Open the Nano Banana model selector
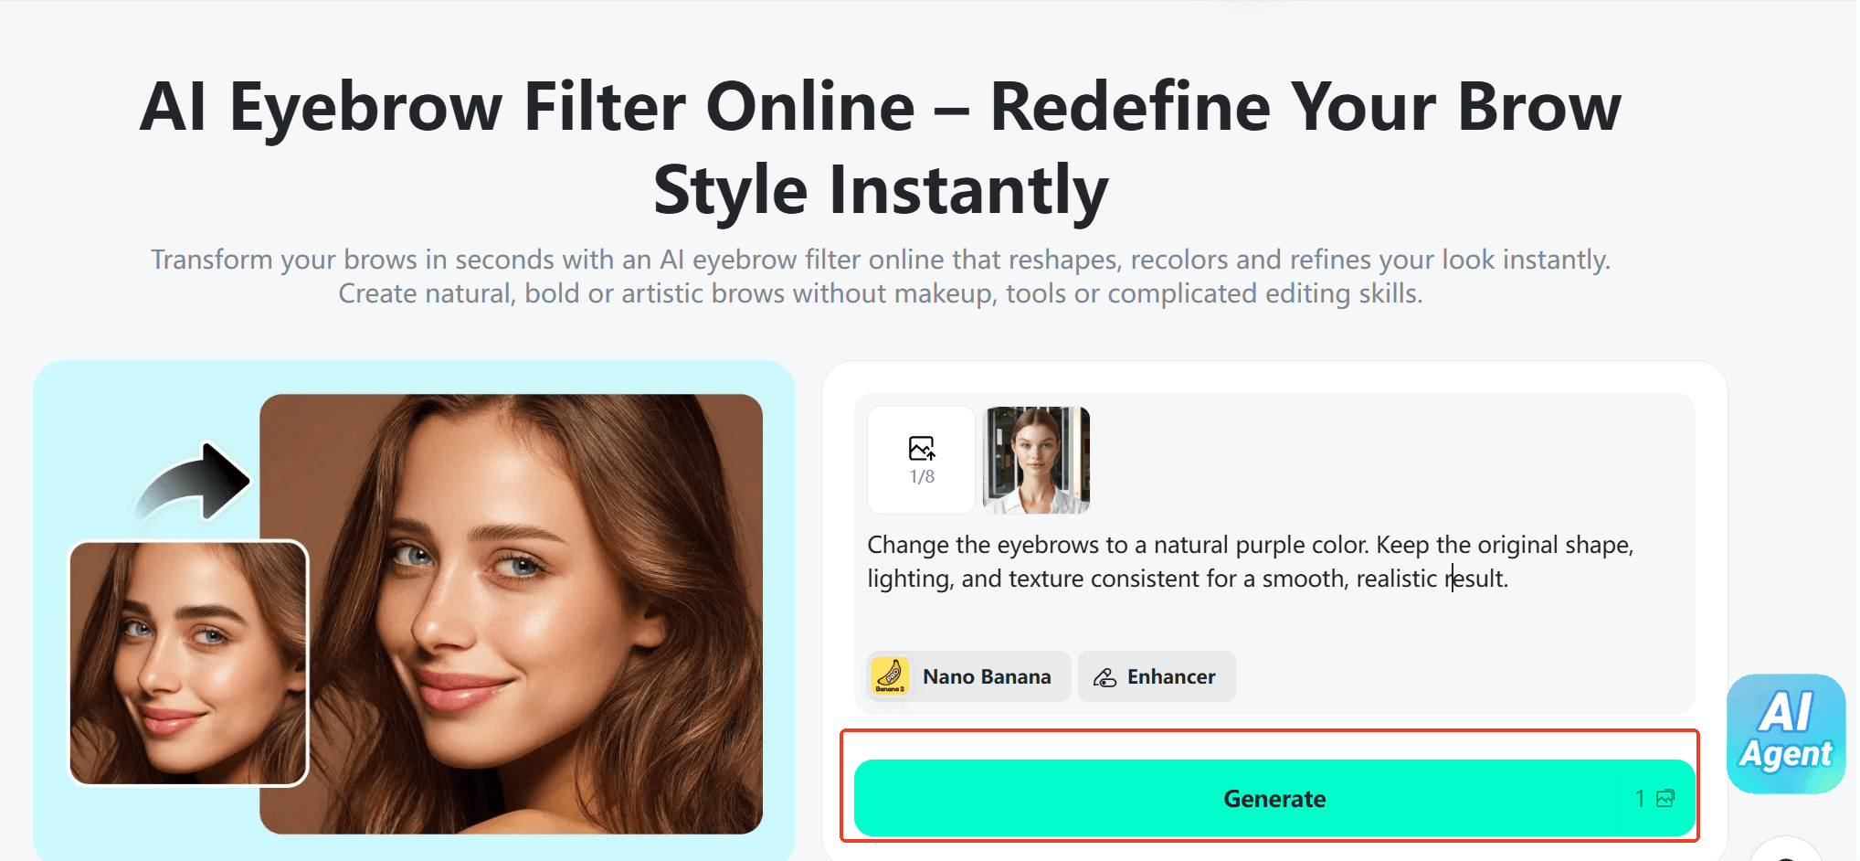Screen dimensions: 1860x861 point(967,676)
